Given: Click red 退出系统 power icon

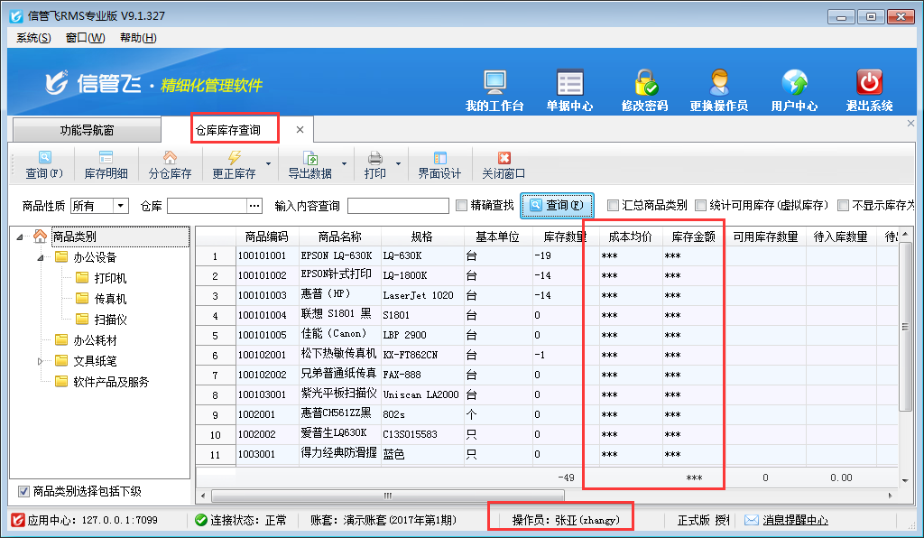Looking at the screenshot, I should (869, 83).
